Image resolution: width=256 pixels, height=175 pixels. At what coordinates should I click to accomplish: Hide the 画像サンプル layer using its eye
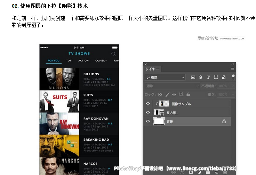[148, 103]
